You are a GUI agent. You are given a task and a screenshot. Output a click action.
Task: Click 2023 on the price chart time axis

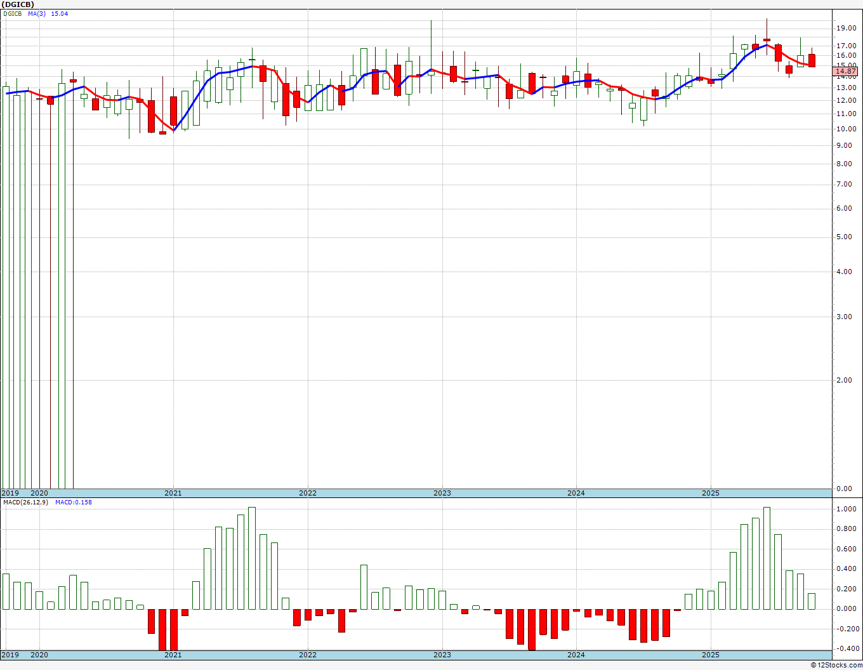coord(442,493)
